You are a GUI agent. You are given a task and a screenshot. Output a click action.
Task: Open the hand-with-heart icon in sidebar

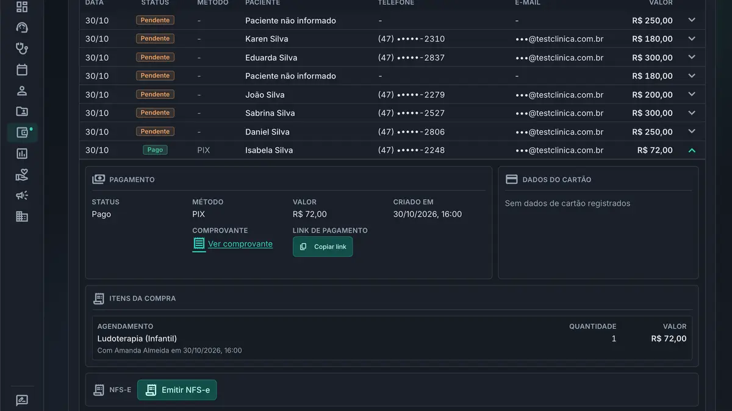[x=22, y=175]
